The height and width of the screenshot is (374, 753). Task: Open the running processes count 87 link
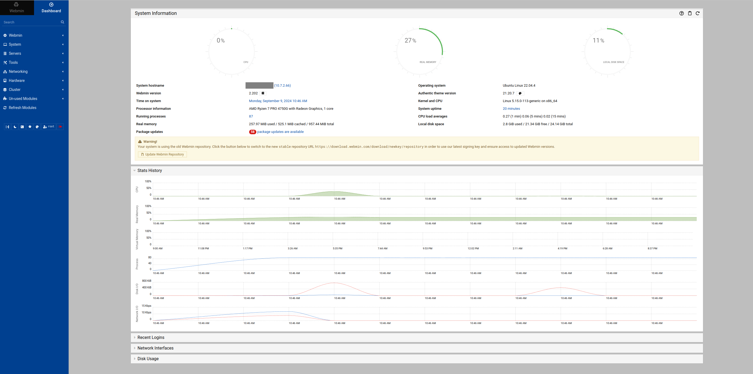pos(251,117)
